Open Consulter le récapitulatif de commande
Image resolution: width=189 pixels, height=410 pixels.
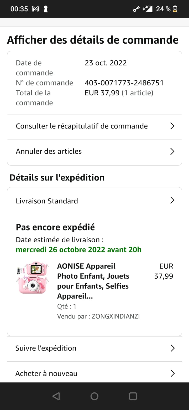(82, 126)
